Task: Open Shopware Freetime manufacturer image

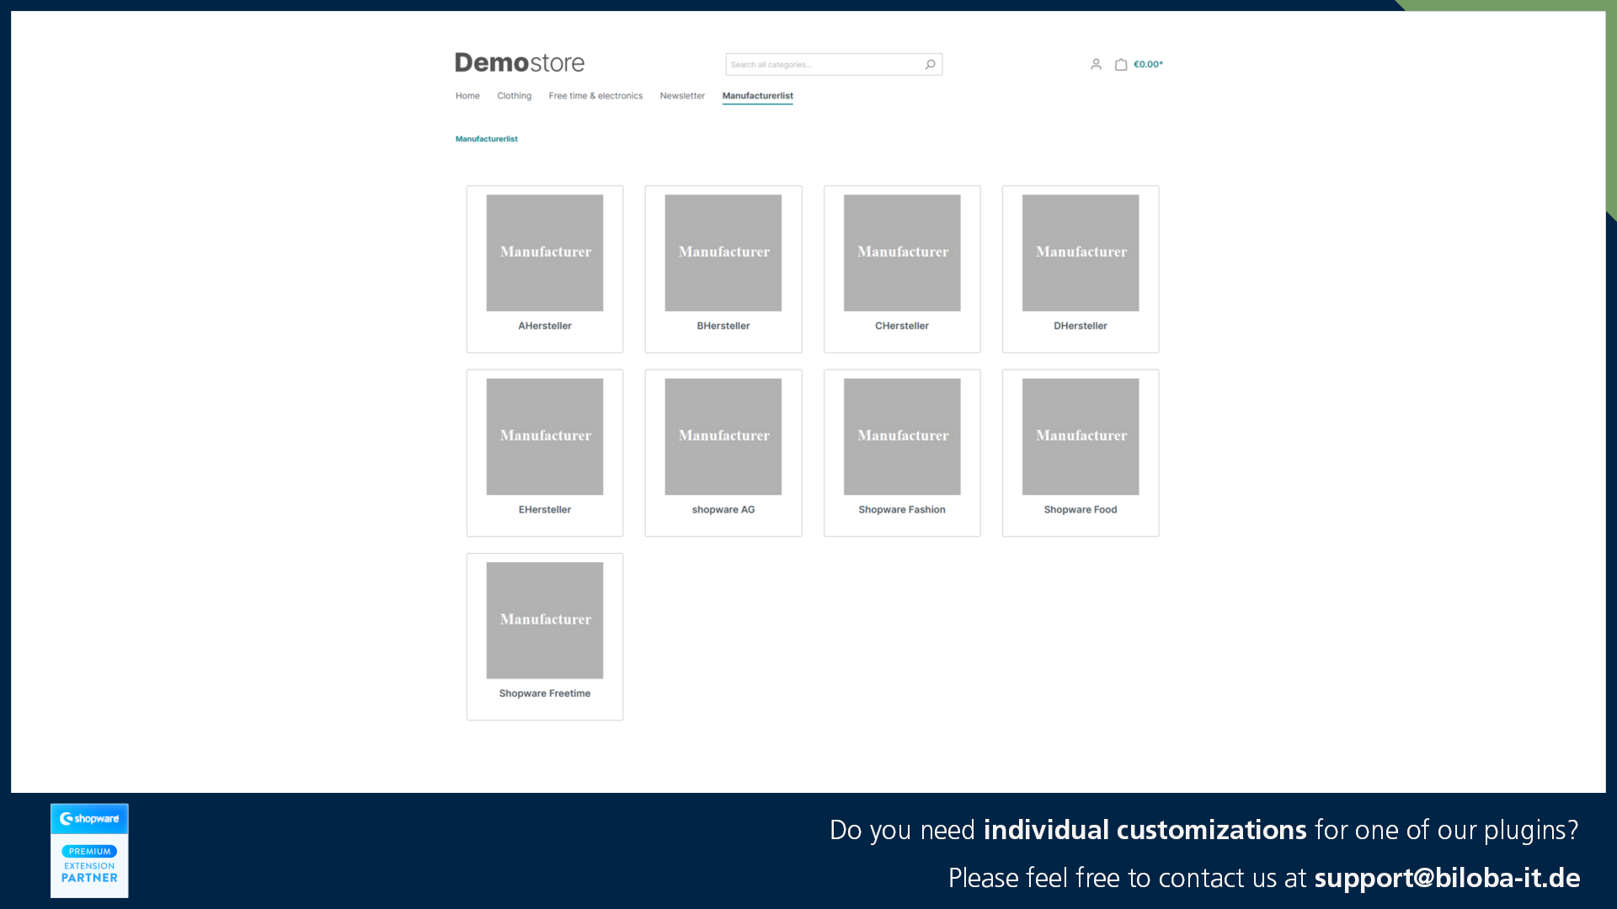Action: click(545, 620)
